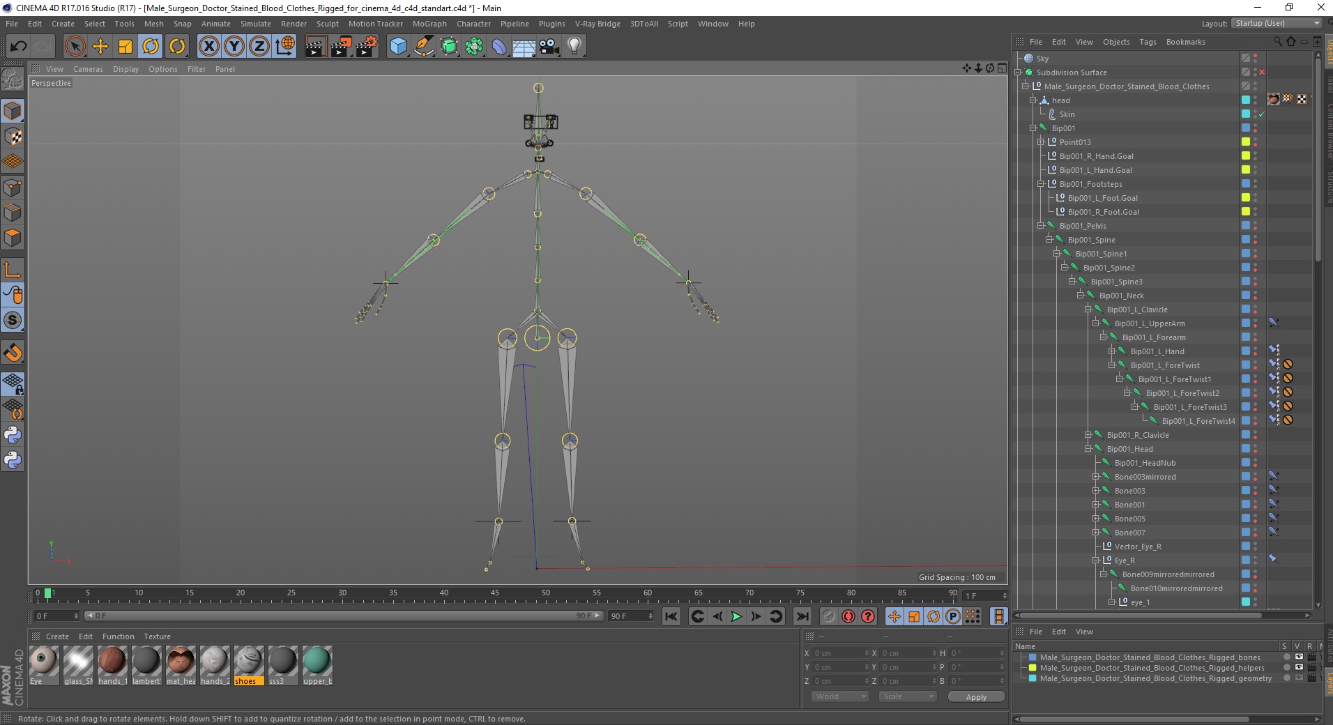
Task: Select the shoes material thumbnail
Action: (x=249, y=665)
